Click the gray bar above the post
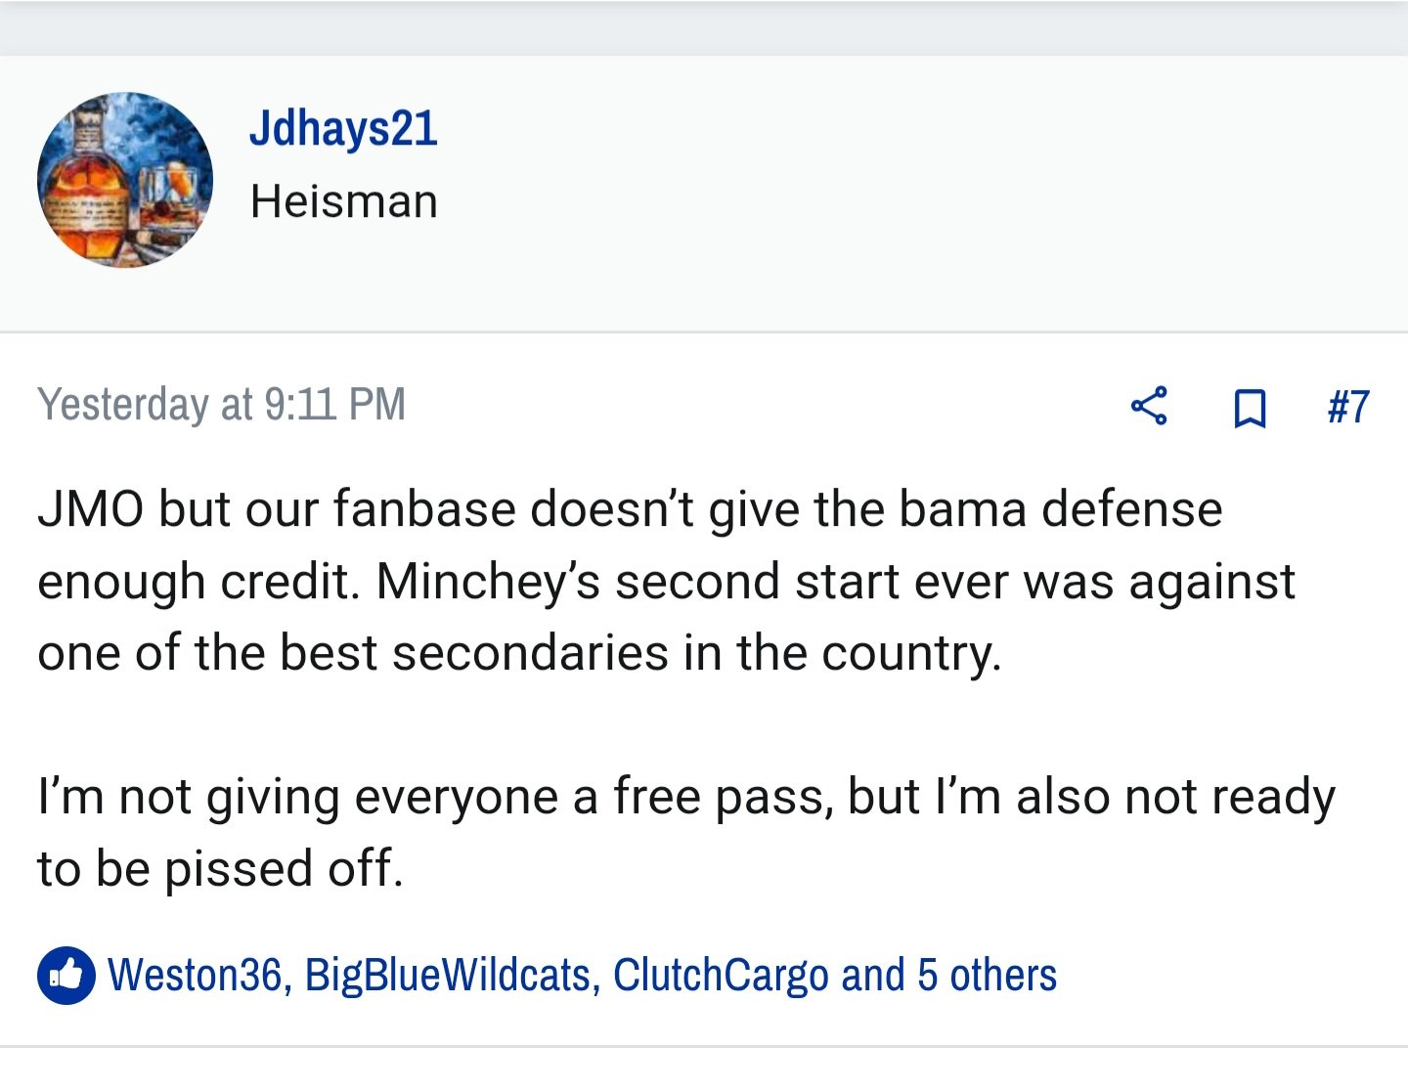 (x=704, y=27)
